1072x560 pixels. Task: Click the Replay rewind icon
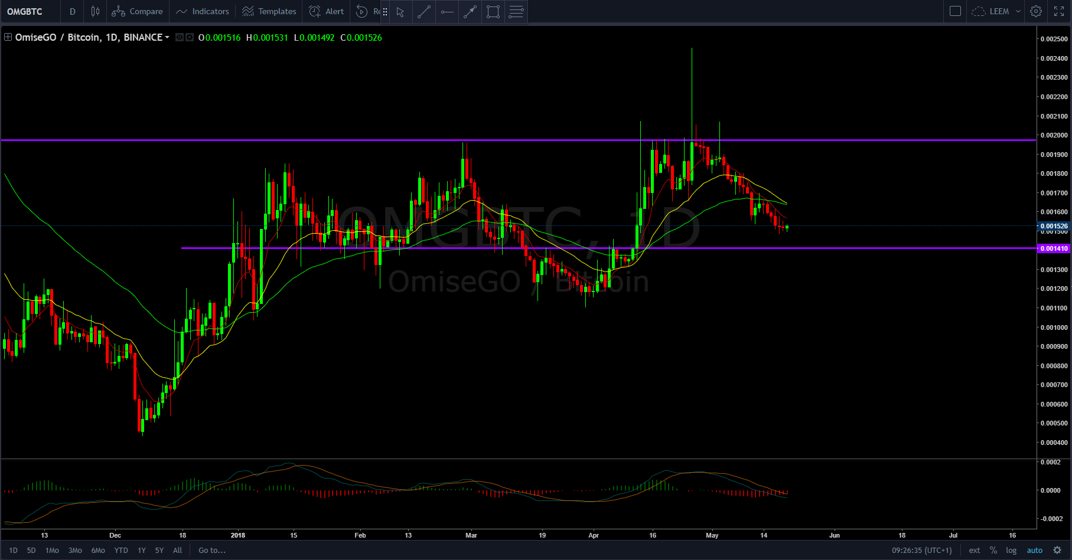[x=362, y=11]
